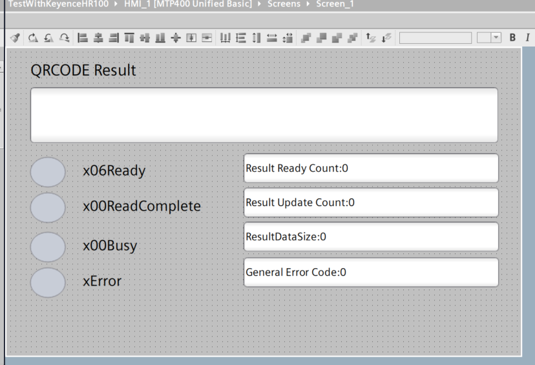Select the x00ReadComplete label
Image resolution: width=535 pixels, height=365 pixels.
142,206
